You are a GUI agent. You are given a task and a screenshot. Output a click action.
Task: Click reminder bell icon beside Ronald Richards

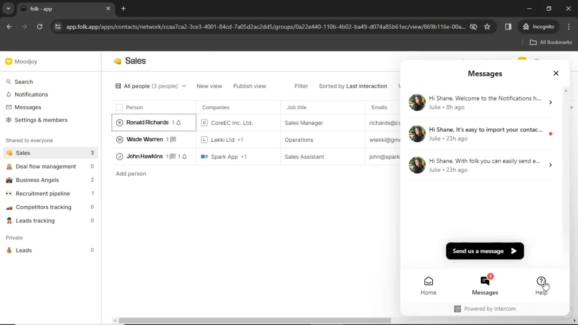179,122
